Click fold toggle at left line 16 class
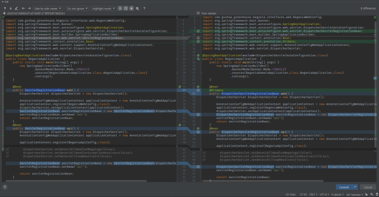 tap(177, 59)
